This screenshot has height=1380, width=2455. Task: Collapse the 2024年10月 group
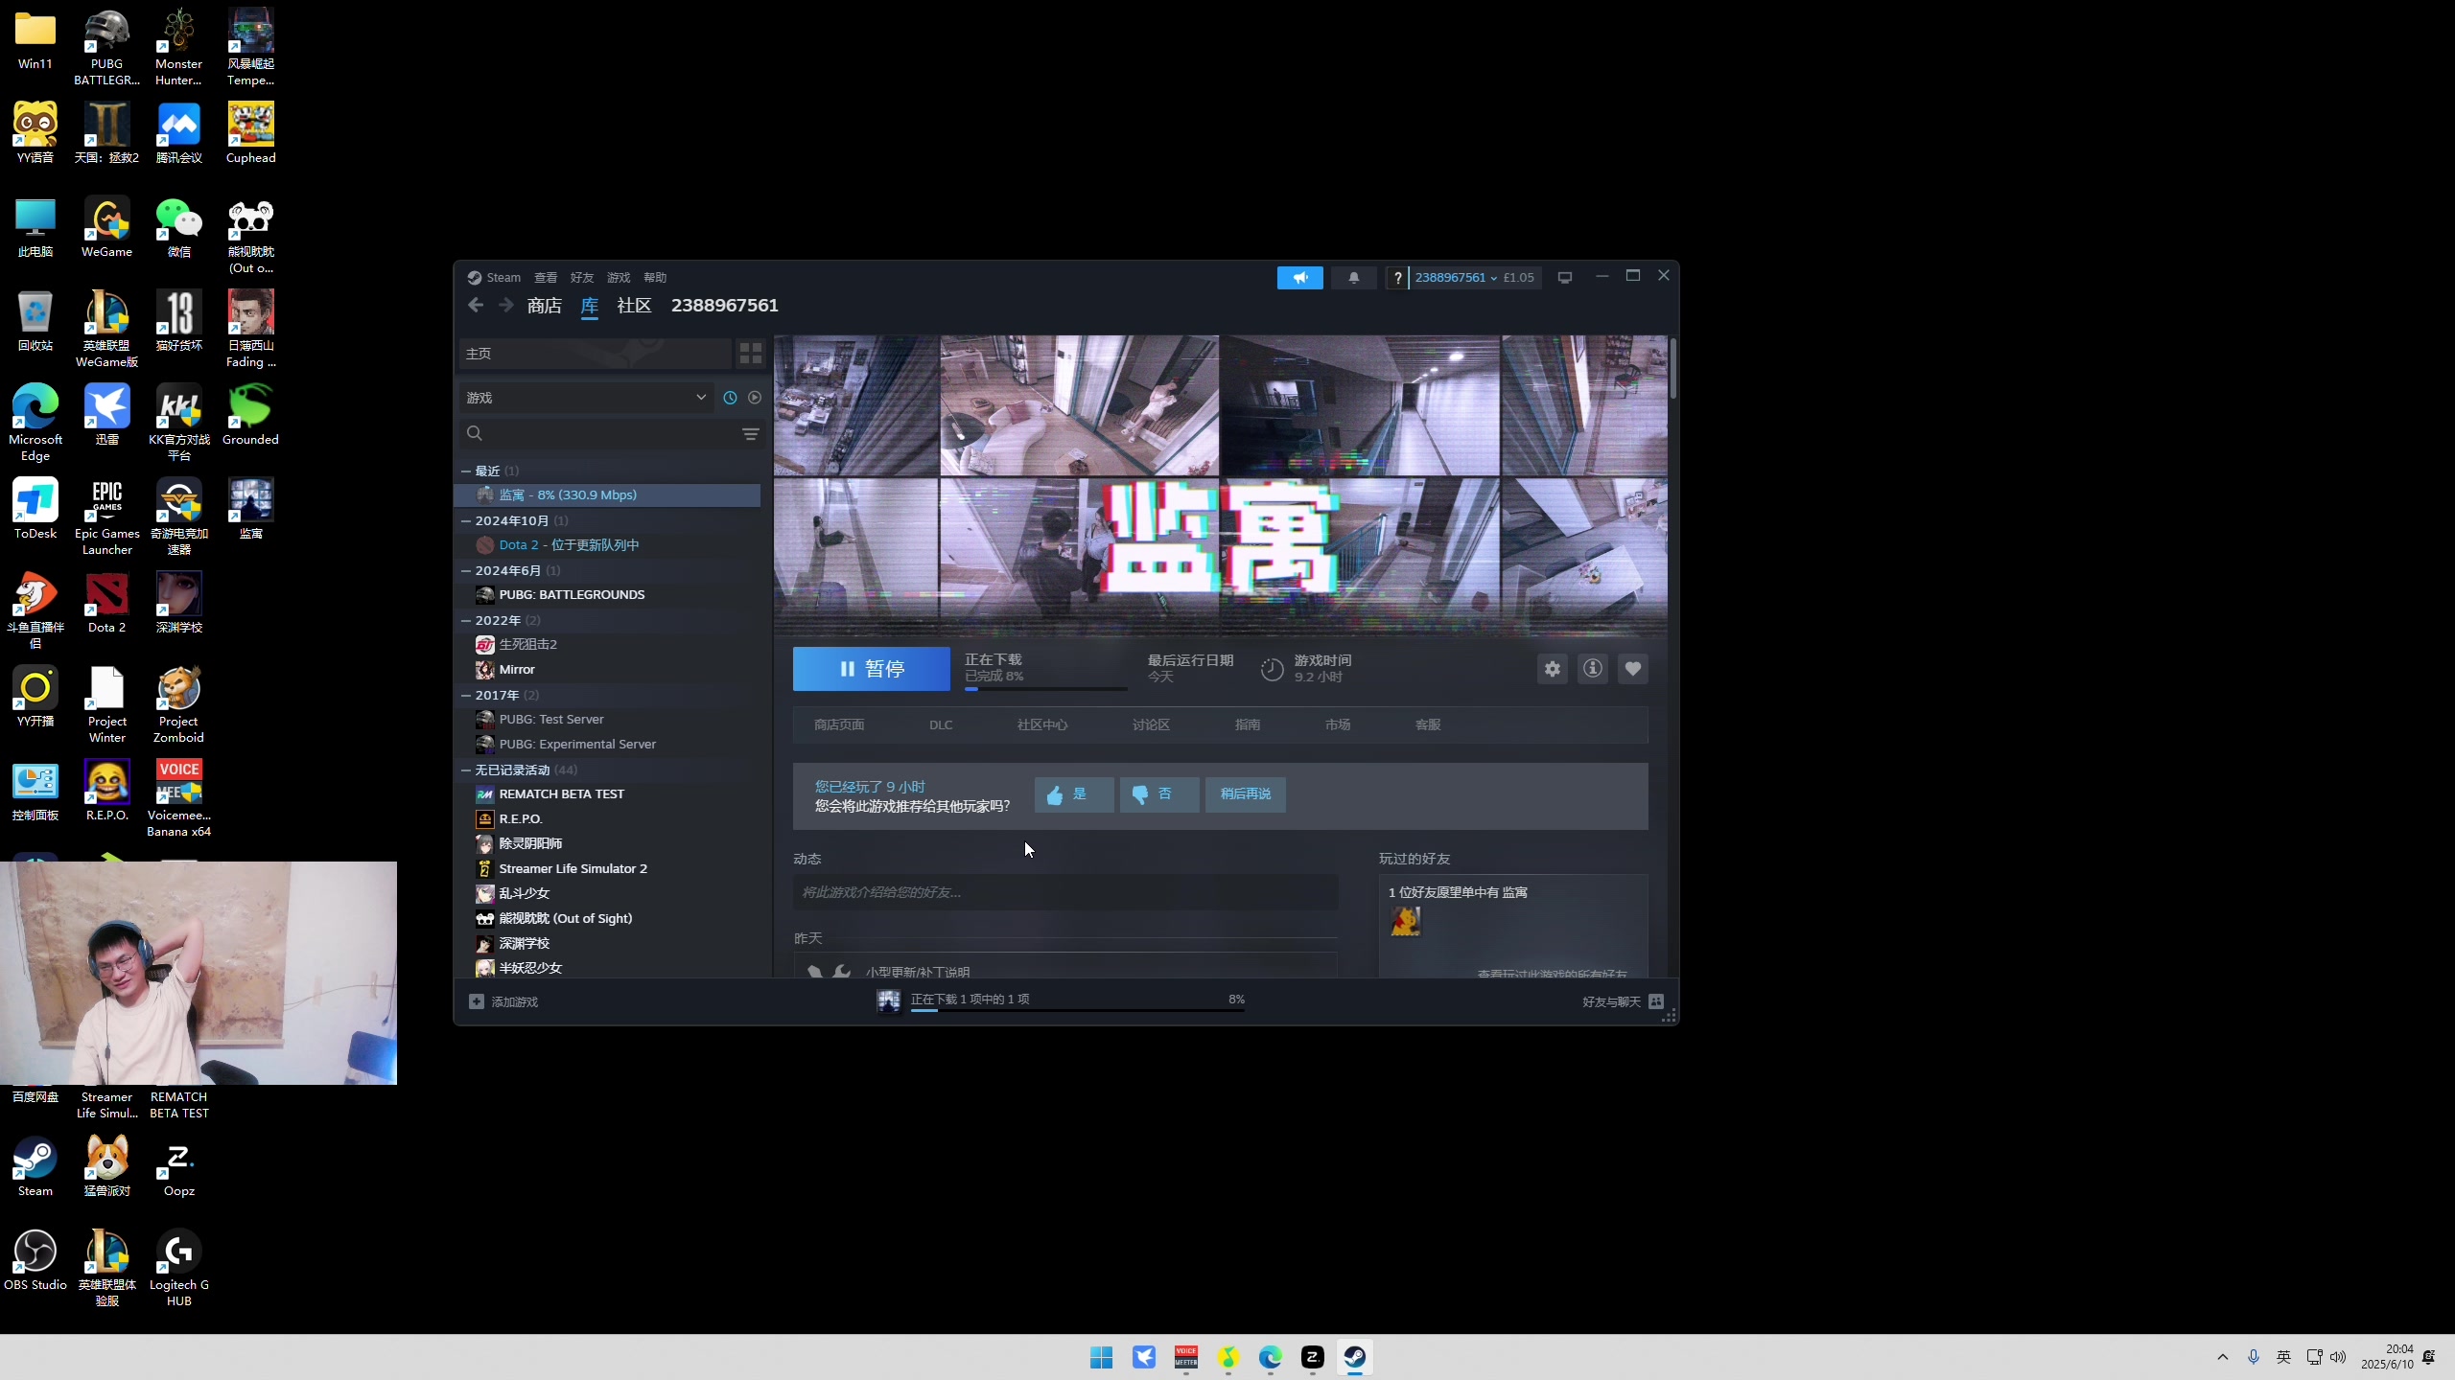coord(465,521)
